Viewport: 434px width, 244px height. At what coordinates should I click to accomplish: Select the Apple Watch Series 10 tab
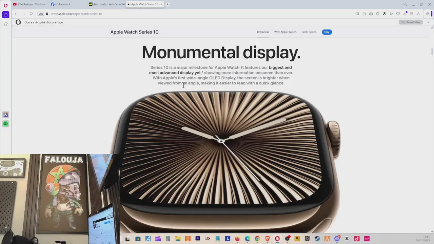coord(145,4)
